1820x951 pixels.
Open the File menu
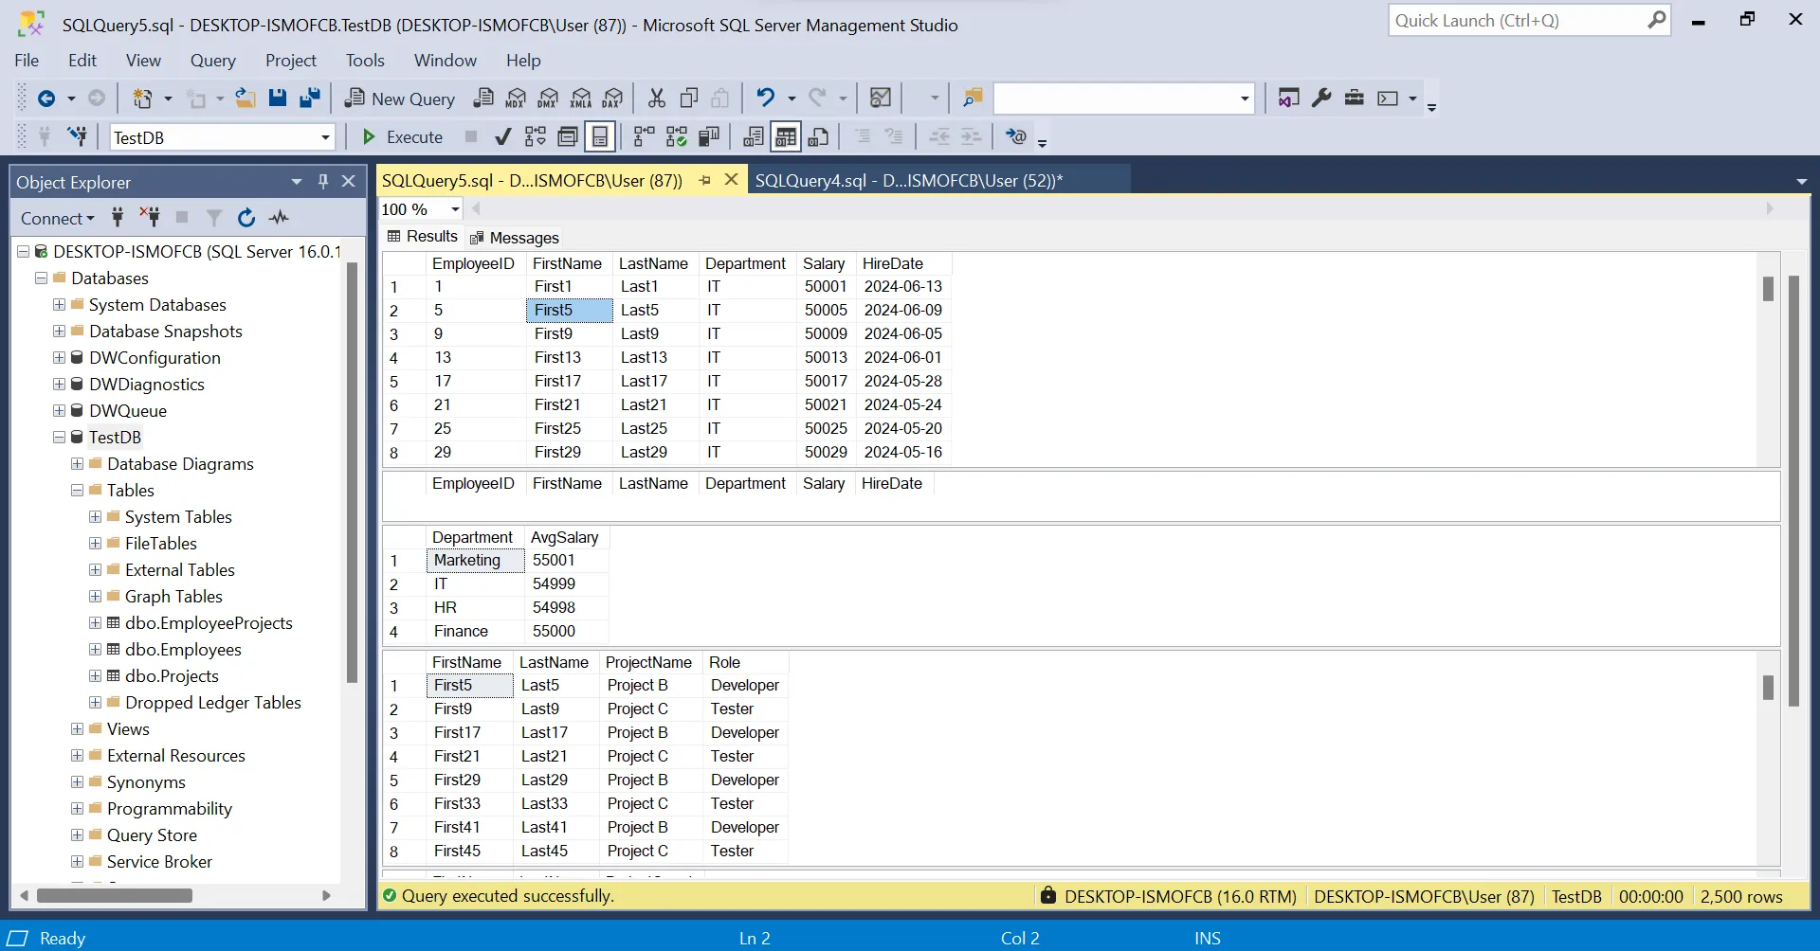point(27,61)
